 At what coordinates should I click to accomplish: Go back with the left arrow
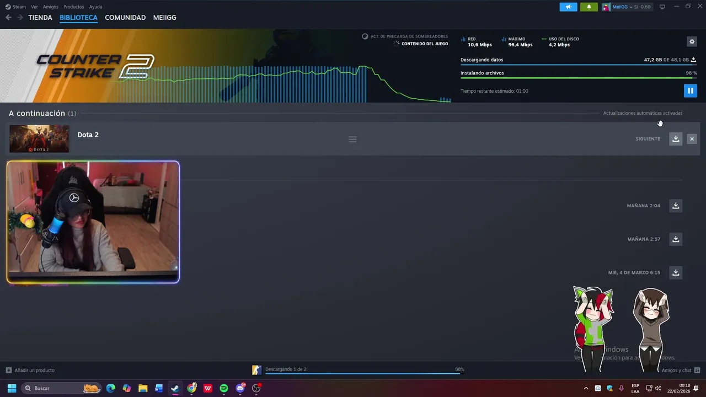[8, 18]
